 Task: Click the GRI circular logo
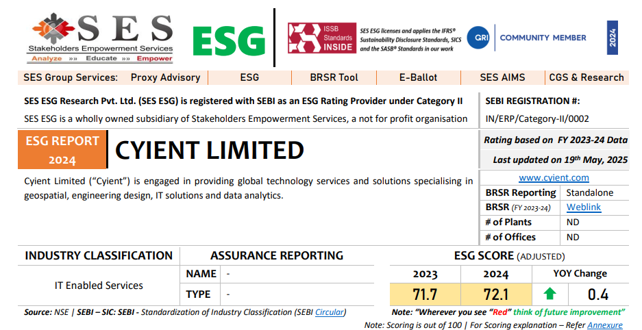(x=478, y=38)
